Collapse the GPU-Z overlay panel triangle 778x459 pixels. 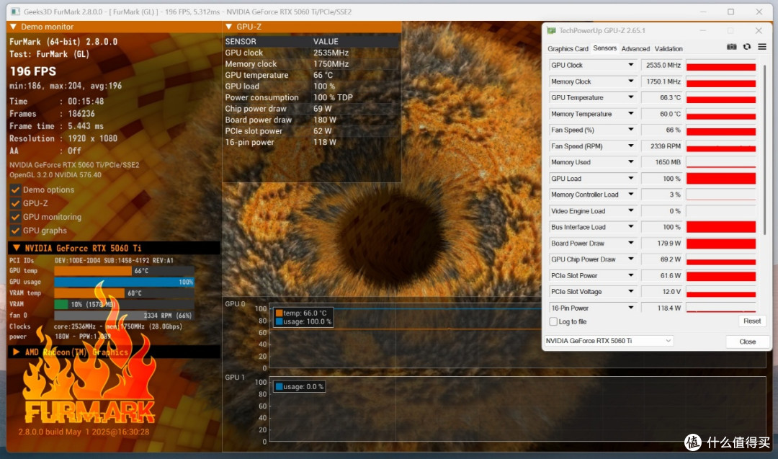click(x=229, y=26)
